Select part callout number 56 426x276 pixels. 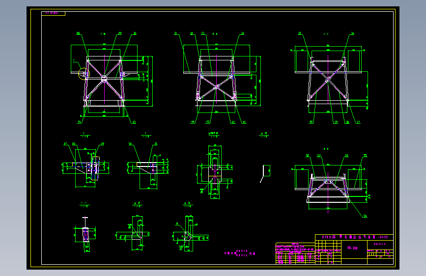point(365,216)
